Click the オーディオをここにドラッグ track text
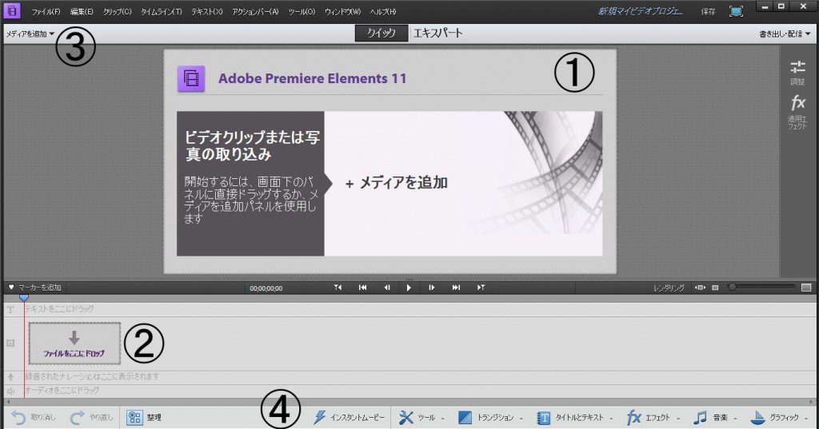The width and height of the screenshot is (819, 429). click(62, 391)
